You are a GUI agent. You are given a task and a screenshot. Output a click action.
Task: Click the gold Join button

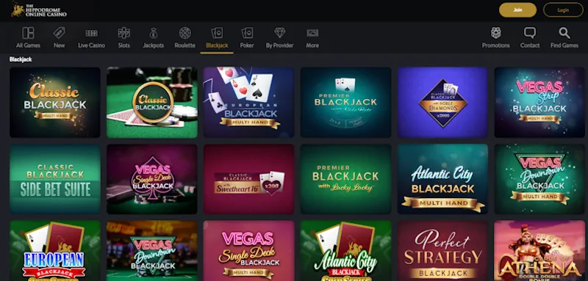pos(517,10)
